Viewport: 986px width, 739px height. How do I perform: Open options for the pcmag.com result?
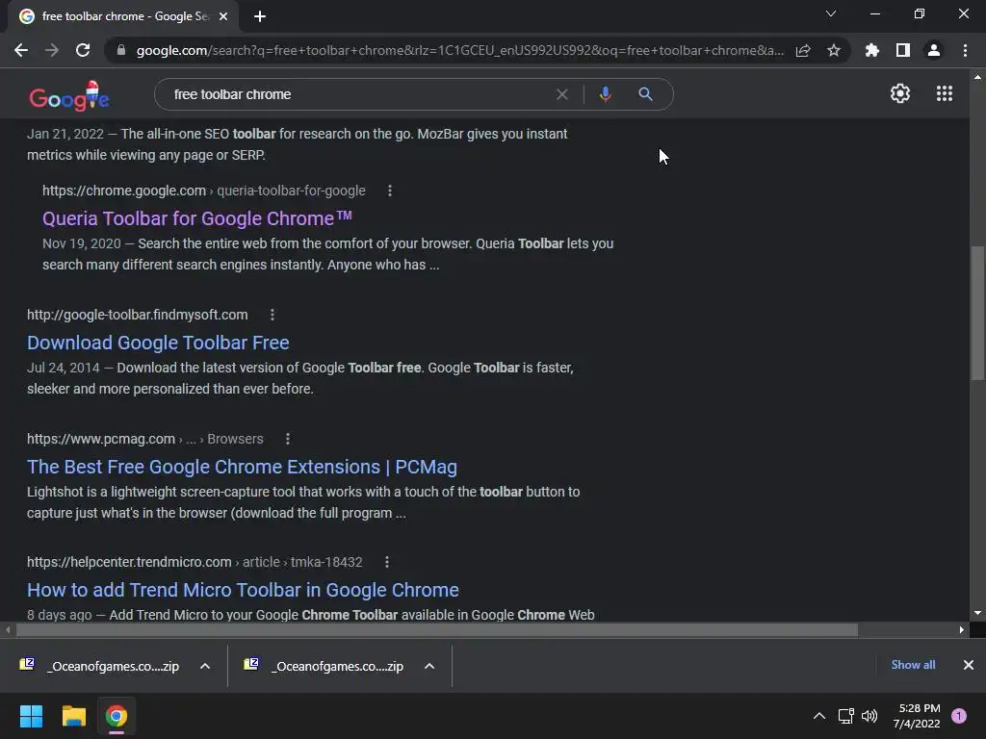point(288,439)
